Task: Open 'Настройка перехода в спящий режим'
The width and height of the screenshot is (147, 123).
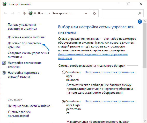Action: 24,75
